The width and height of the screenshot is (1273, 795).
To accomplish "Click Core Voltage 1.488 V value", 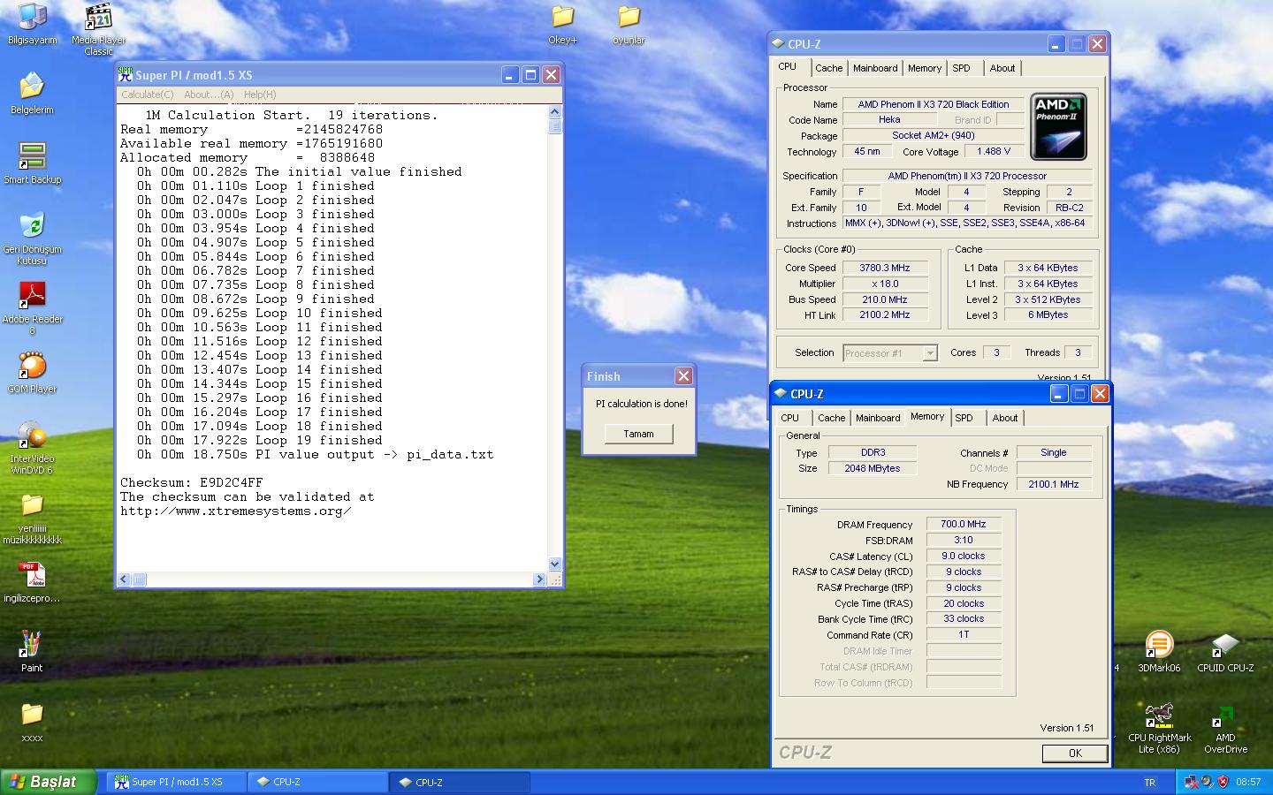I will point(995,152).
